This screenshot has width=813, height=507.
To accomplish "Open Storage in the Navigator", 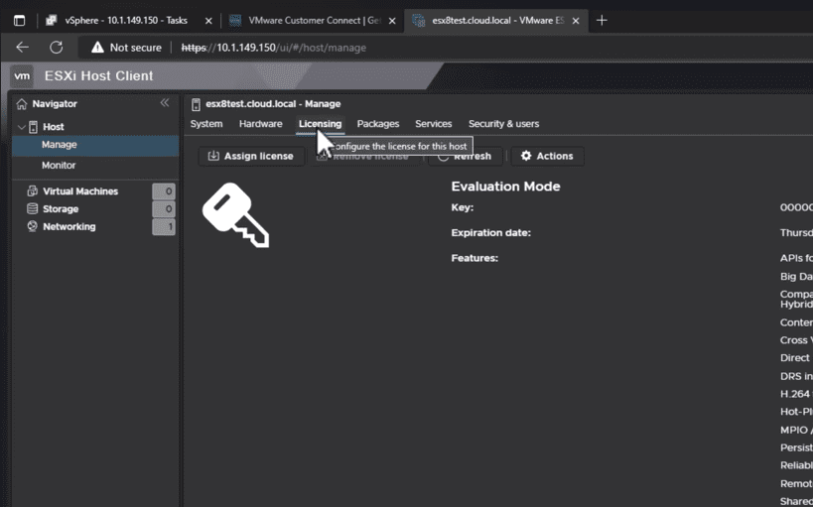I will 61,209.
